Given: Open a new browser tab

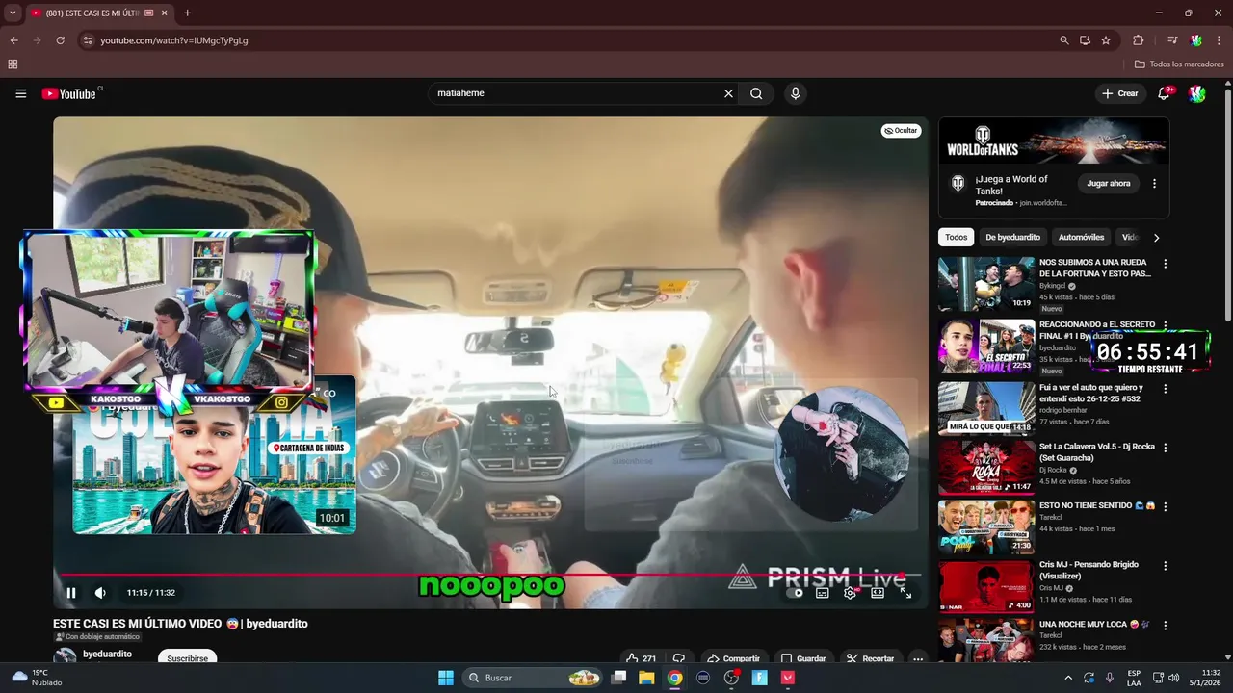Looking at the screenshot, I should pyautogui.click(x=187, y=13).
